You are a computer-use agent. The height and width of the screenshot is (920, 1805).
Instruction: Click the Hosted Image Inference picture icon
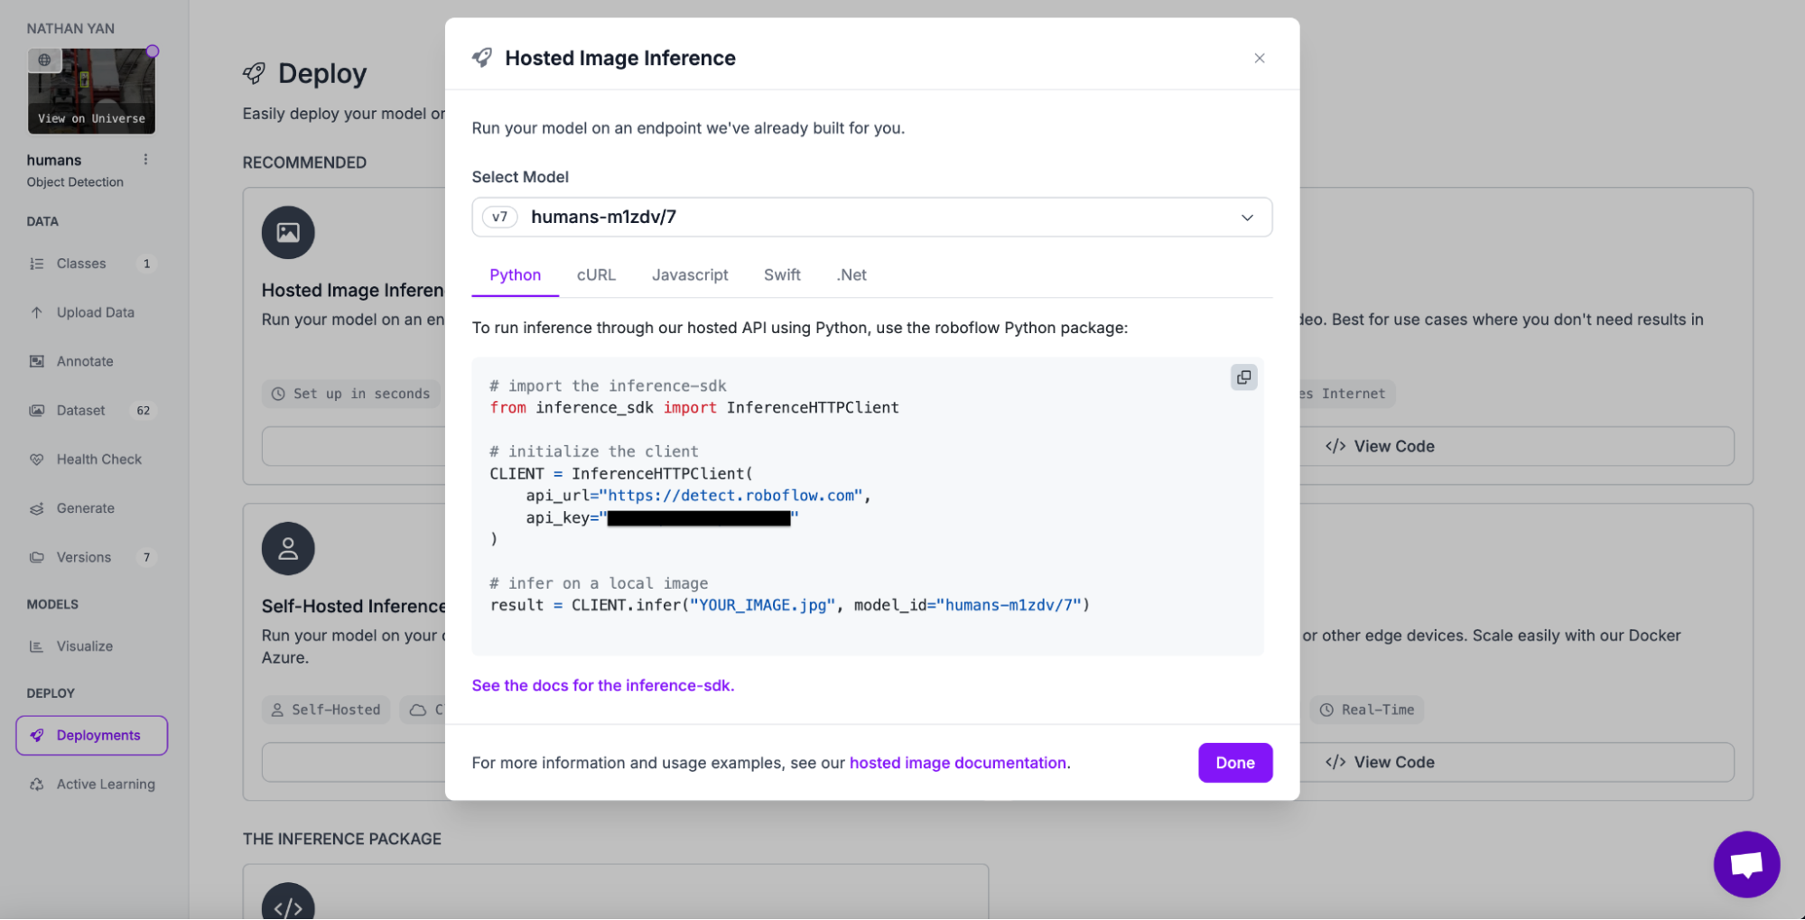pos(288,232)
